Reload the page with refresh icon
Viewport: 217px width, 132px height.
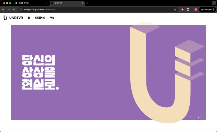tap(14, 9)
